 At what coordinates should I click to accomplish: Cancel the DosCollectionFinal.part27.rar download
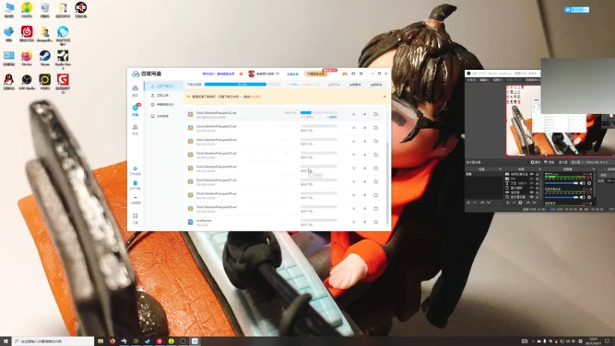364,181
